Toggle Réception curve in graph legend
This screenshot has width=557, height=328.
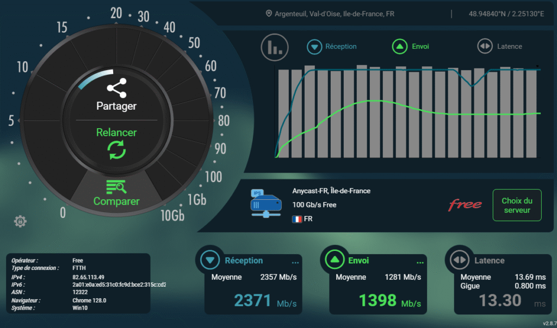332,47
